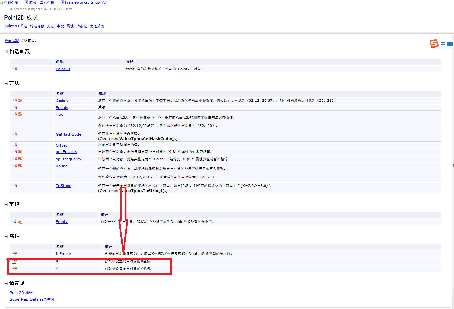This screenshot has width=454, height=309.
Task: Collapse the 属性 section
Action: [6, 236]
